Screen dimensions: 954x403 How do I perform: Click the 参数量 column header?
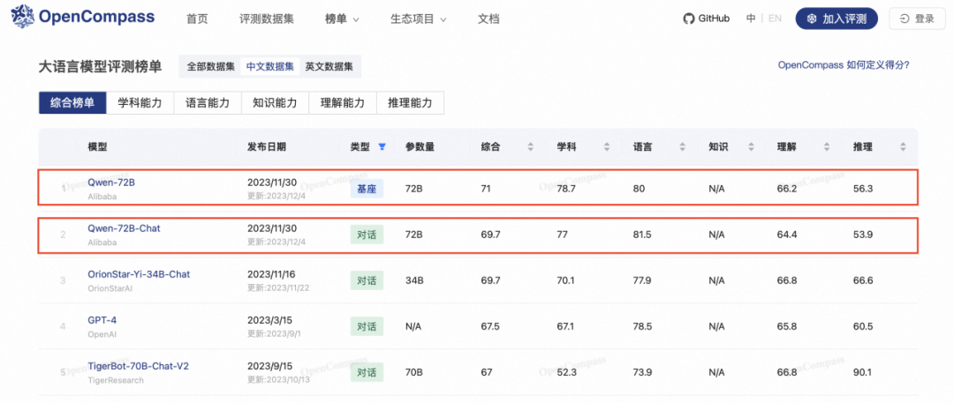[x=420, y=146]
